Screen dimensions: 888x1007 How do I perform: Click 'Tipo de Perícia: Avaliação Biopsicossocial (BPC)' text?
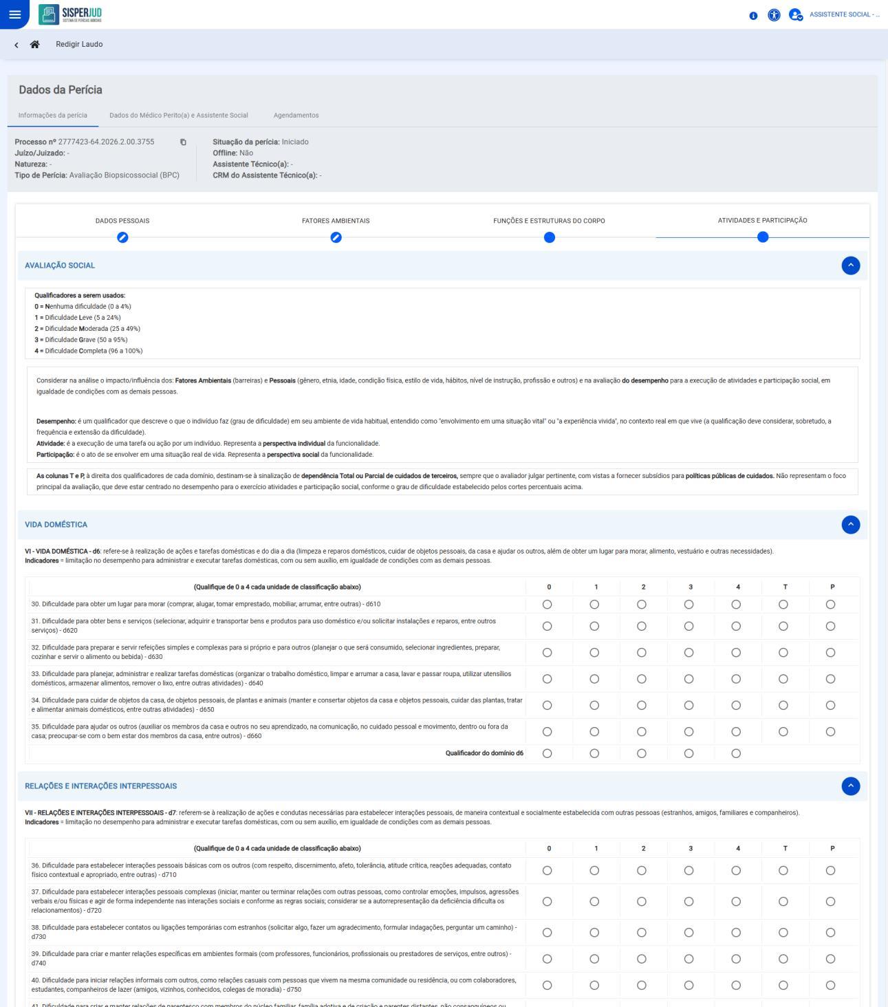click(97, 175)
